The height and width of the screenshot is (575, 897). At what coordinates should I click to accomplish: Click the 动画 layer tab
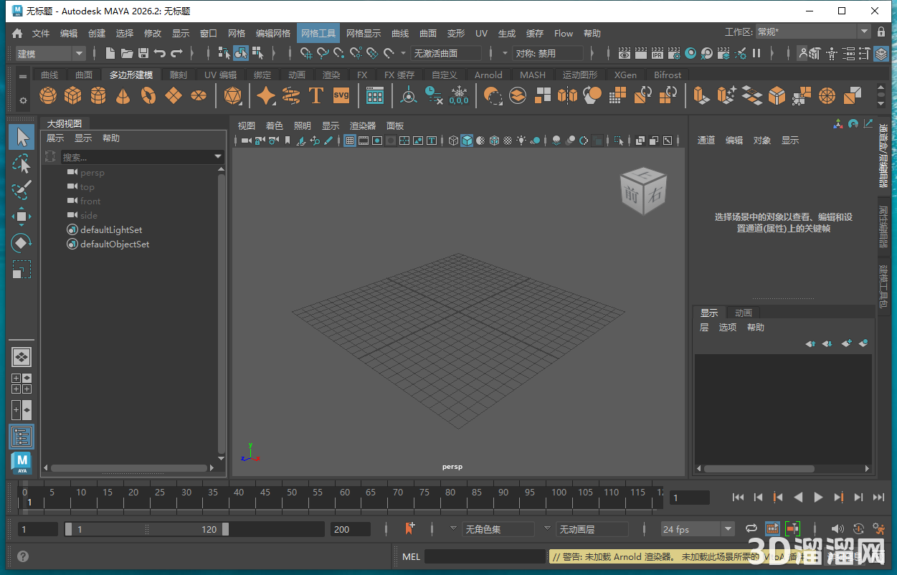click(744, 313)
